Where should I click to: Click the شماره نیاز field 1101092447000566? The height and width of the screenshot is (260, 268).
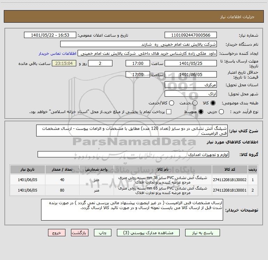(191, 35)
